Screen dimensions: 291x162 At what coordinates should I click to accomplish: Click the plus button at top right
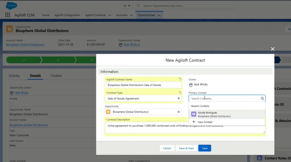(x=289, y=29)
